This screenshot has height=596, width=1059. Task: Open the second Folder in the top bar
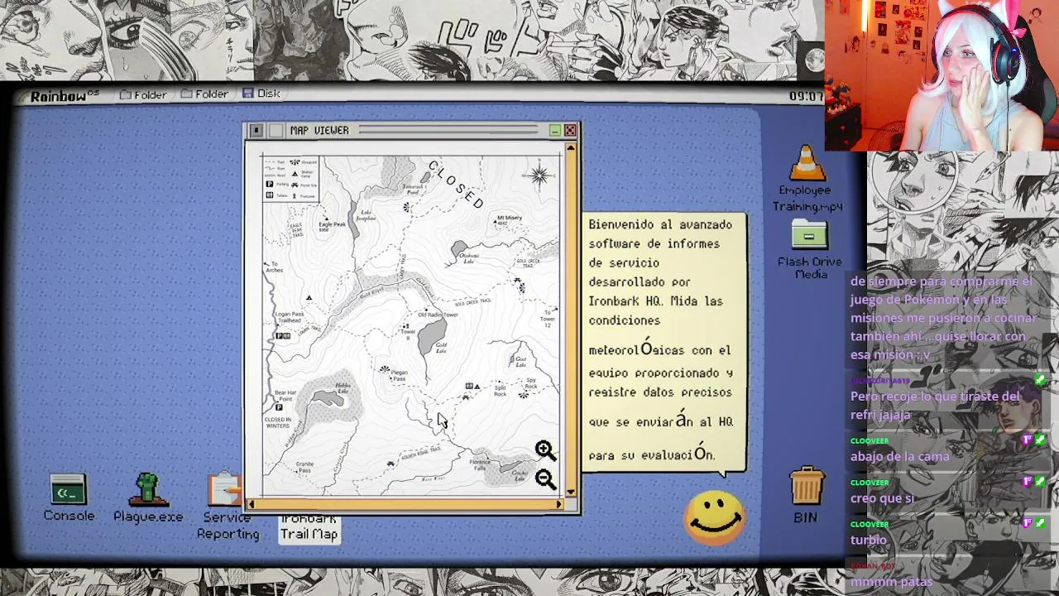pyautogui.click(x=204, y=94)
